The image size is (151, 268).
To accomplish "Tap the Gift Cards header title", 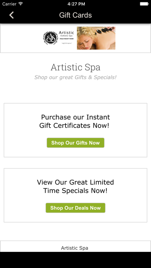I will pyautogui.click(x=75, y=15).
